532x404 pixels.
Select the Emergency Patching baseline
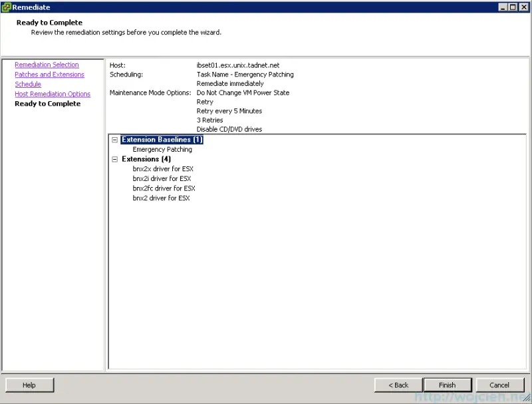click(x=161, y=149)
